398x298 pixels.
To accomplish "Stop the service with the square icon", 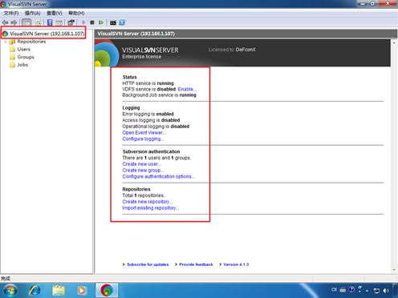I will point(92,22).
